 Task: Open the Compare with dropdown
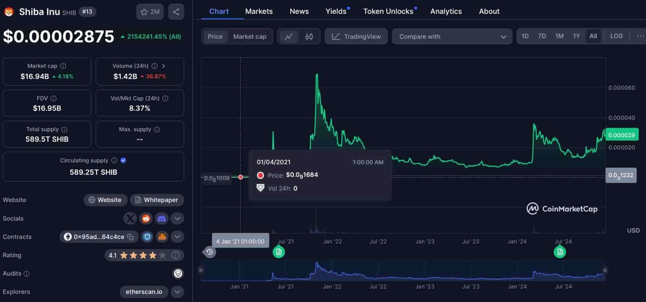click(x=452, y=37)
